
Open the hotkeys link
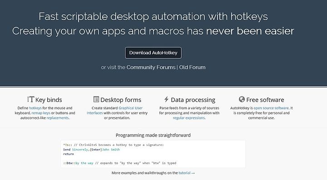coord(35,108)
